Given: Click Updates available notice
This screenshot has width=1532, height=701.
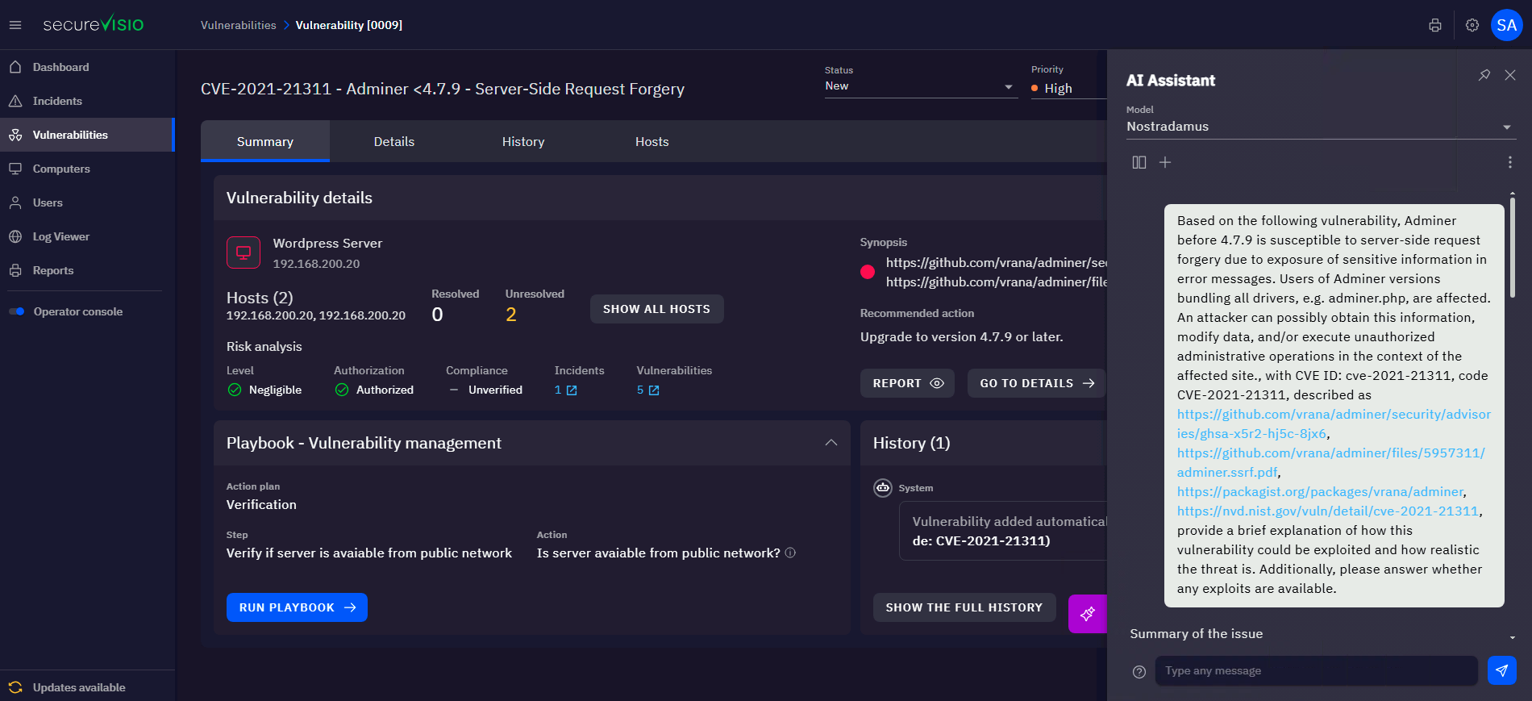Looking at the screenshot, I should [x=79, y=687].
